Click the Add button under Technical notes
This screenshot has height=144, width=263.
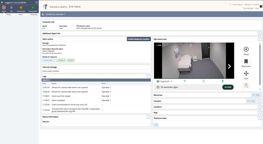pos(156,125)
